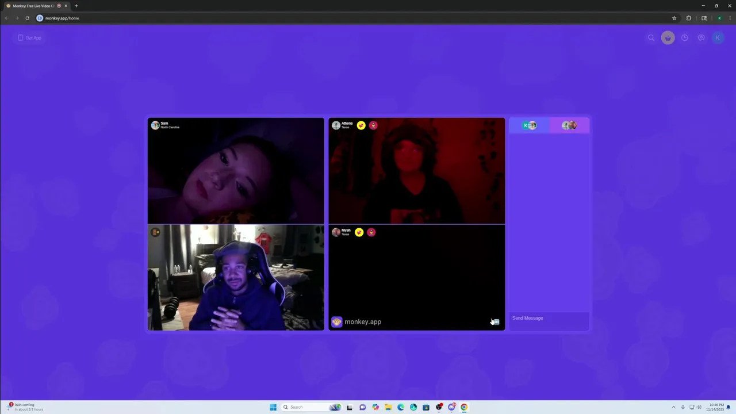736x414 pixels.
Task: Click the yellow heart icon beside Athena
Action: [361, 125]
